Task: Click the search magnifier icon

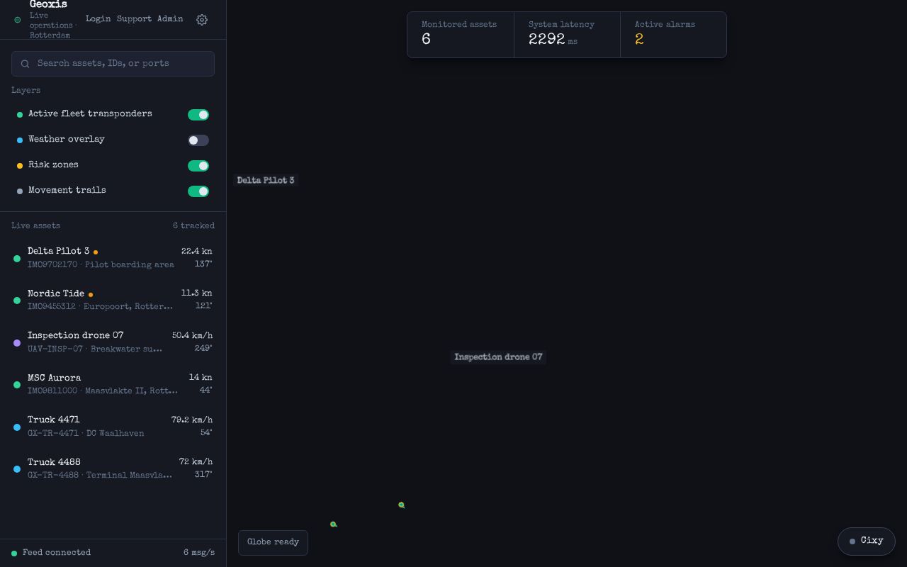Action: (26, 64)
